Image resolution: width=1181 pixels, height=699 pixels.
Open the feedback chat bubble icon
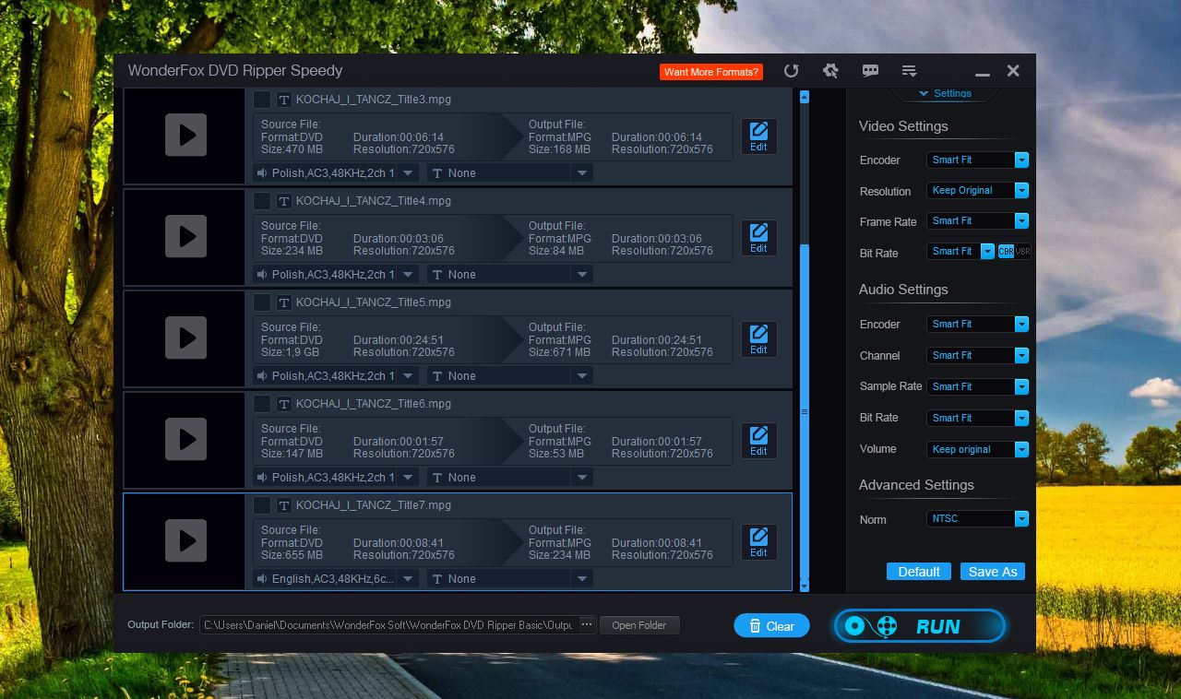pyautogui.click(x=870, y=71)
